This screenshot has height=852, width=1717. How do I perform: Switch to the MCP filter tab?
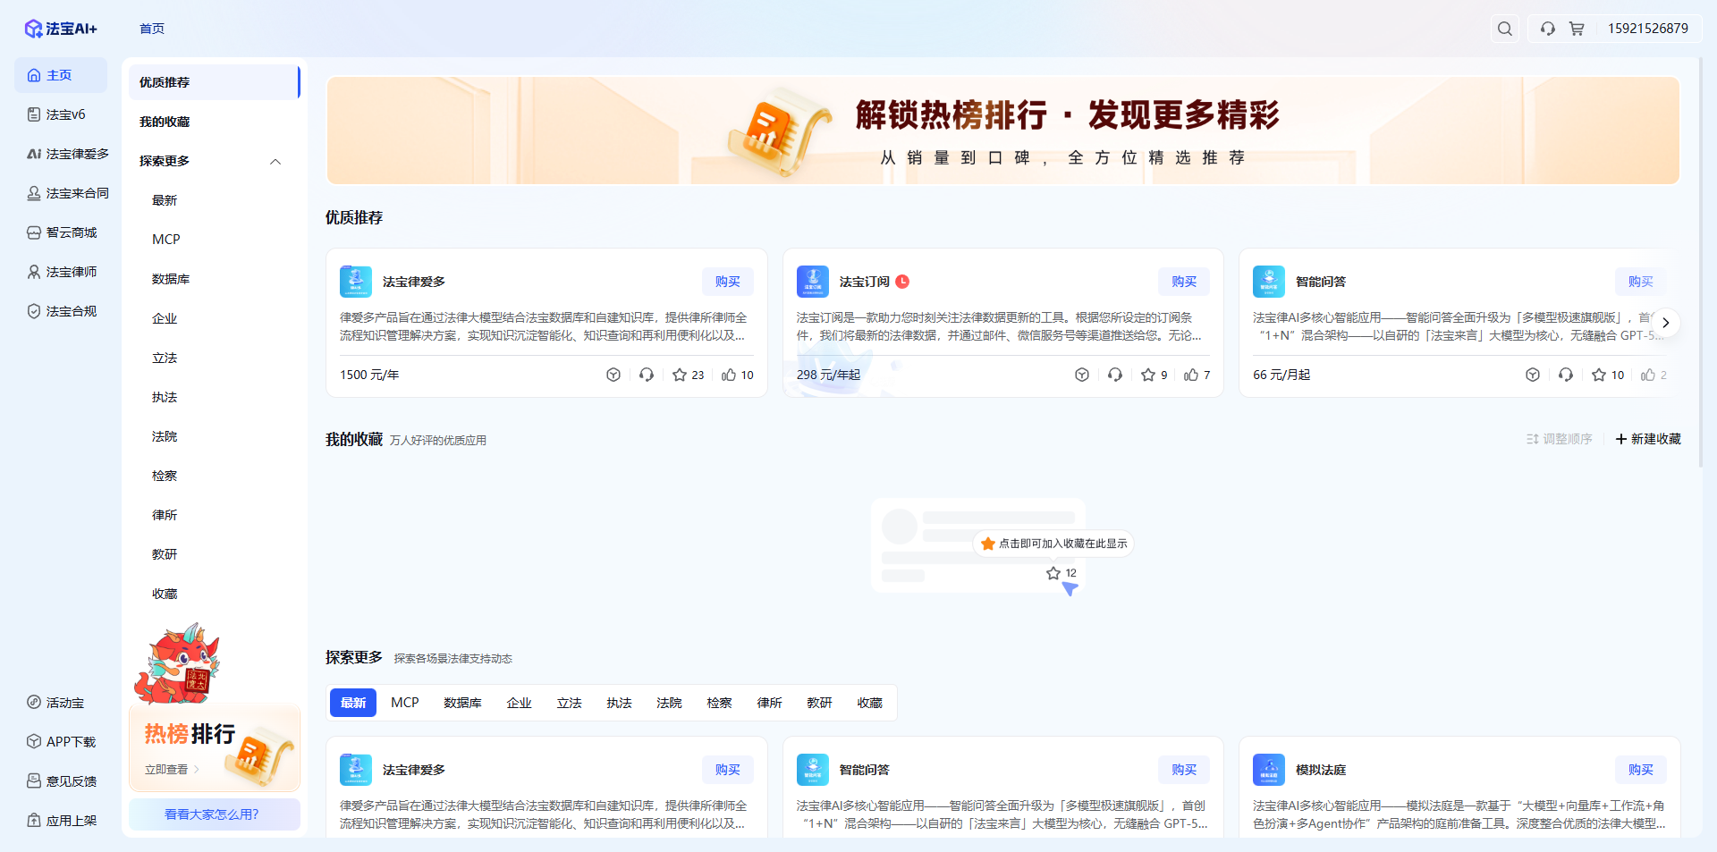click(x=404, y=703)
